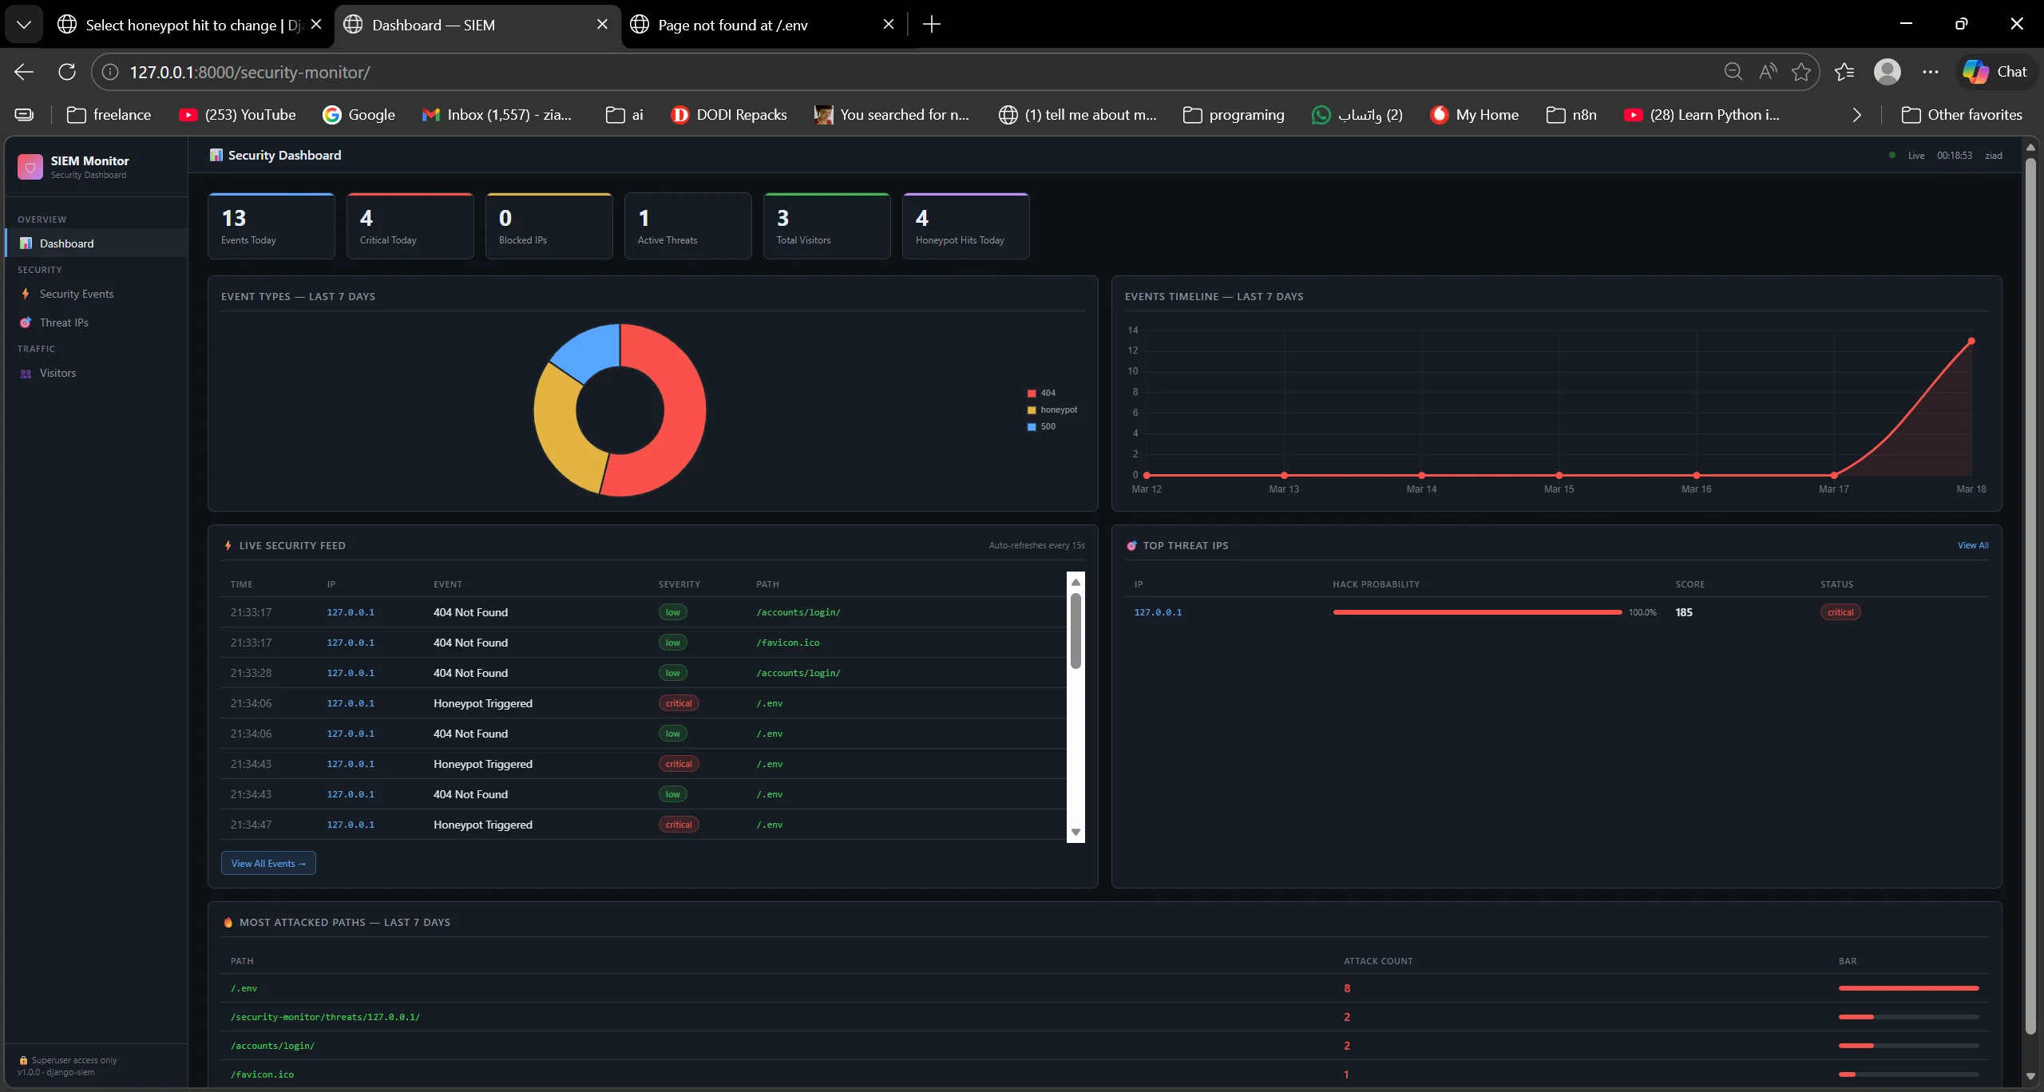Open the browser profile avatar
This screenshot has height=1092, width=2044.
click(1888, 72)
